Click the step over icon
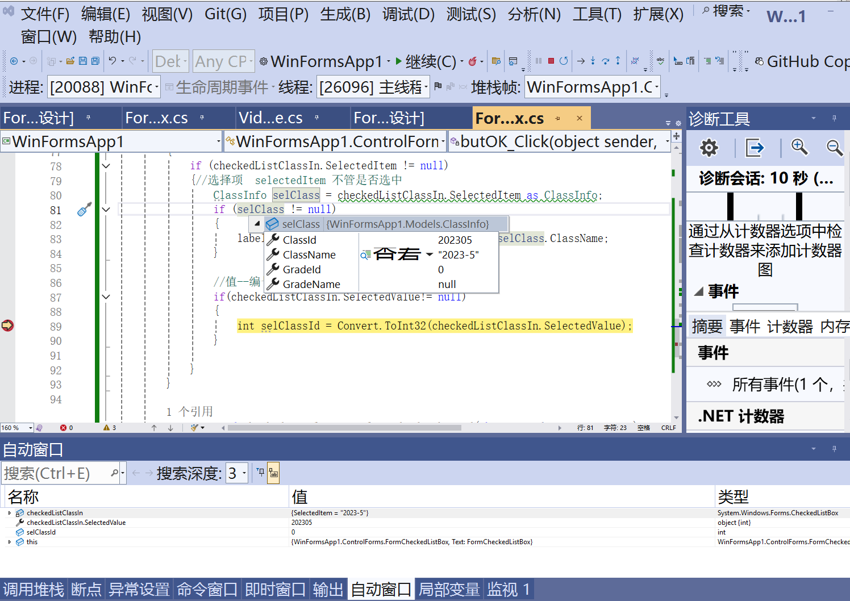The height and width of the screenshot is (601, 850). pos(606,61)
